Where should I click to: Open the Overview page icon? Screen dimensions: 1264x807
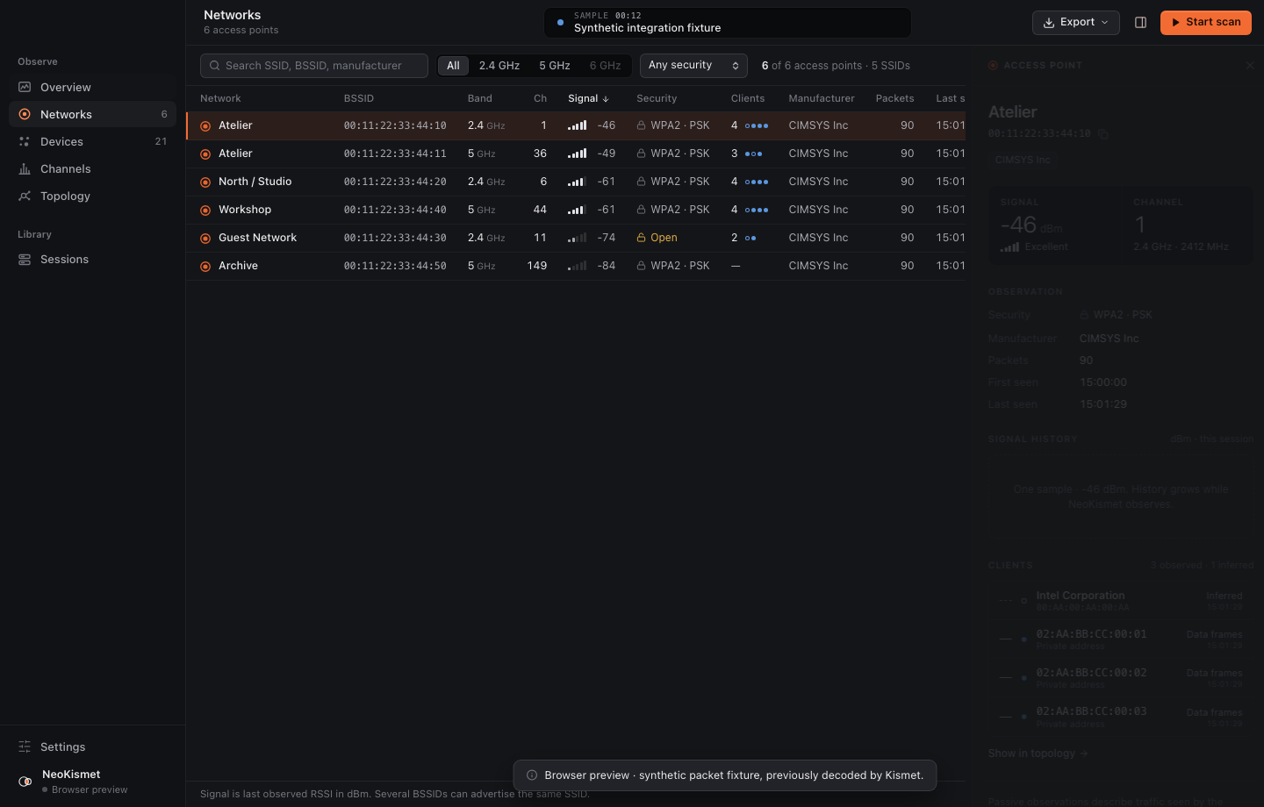coord(25,87)
